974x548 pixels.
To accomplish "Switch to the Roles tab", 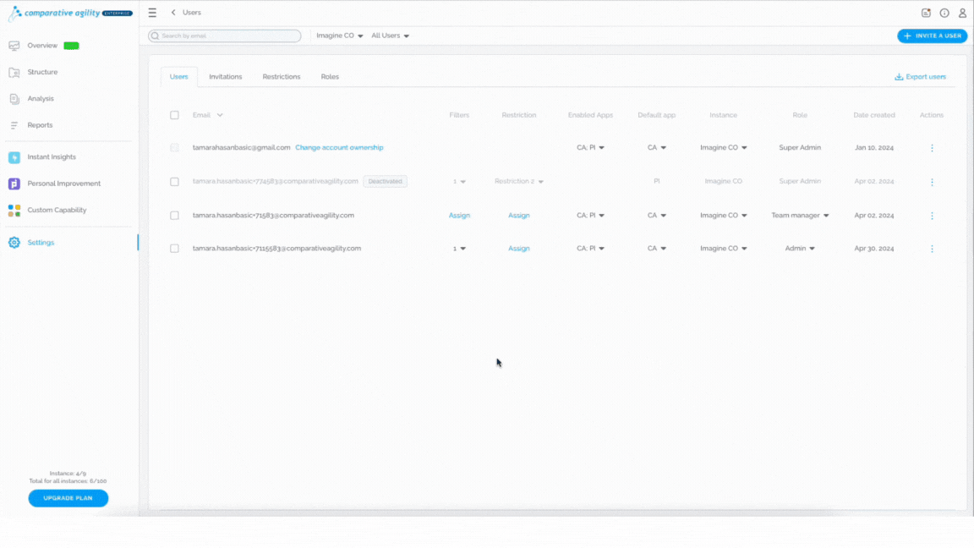I will [x=330, y=77].
